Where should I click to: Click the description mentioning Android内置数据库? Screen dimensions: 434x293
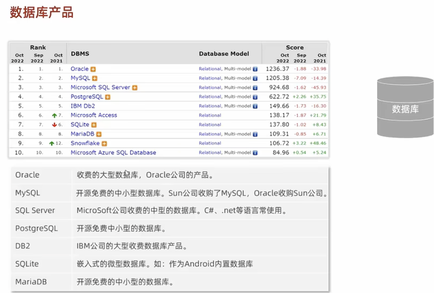pyautogui.click(x=165, y=264)
